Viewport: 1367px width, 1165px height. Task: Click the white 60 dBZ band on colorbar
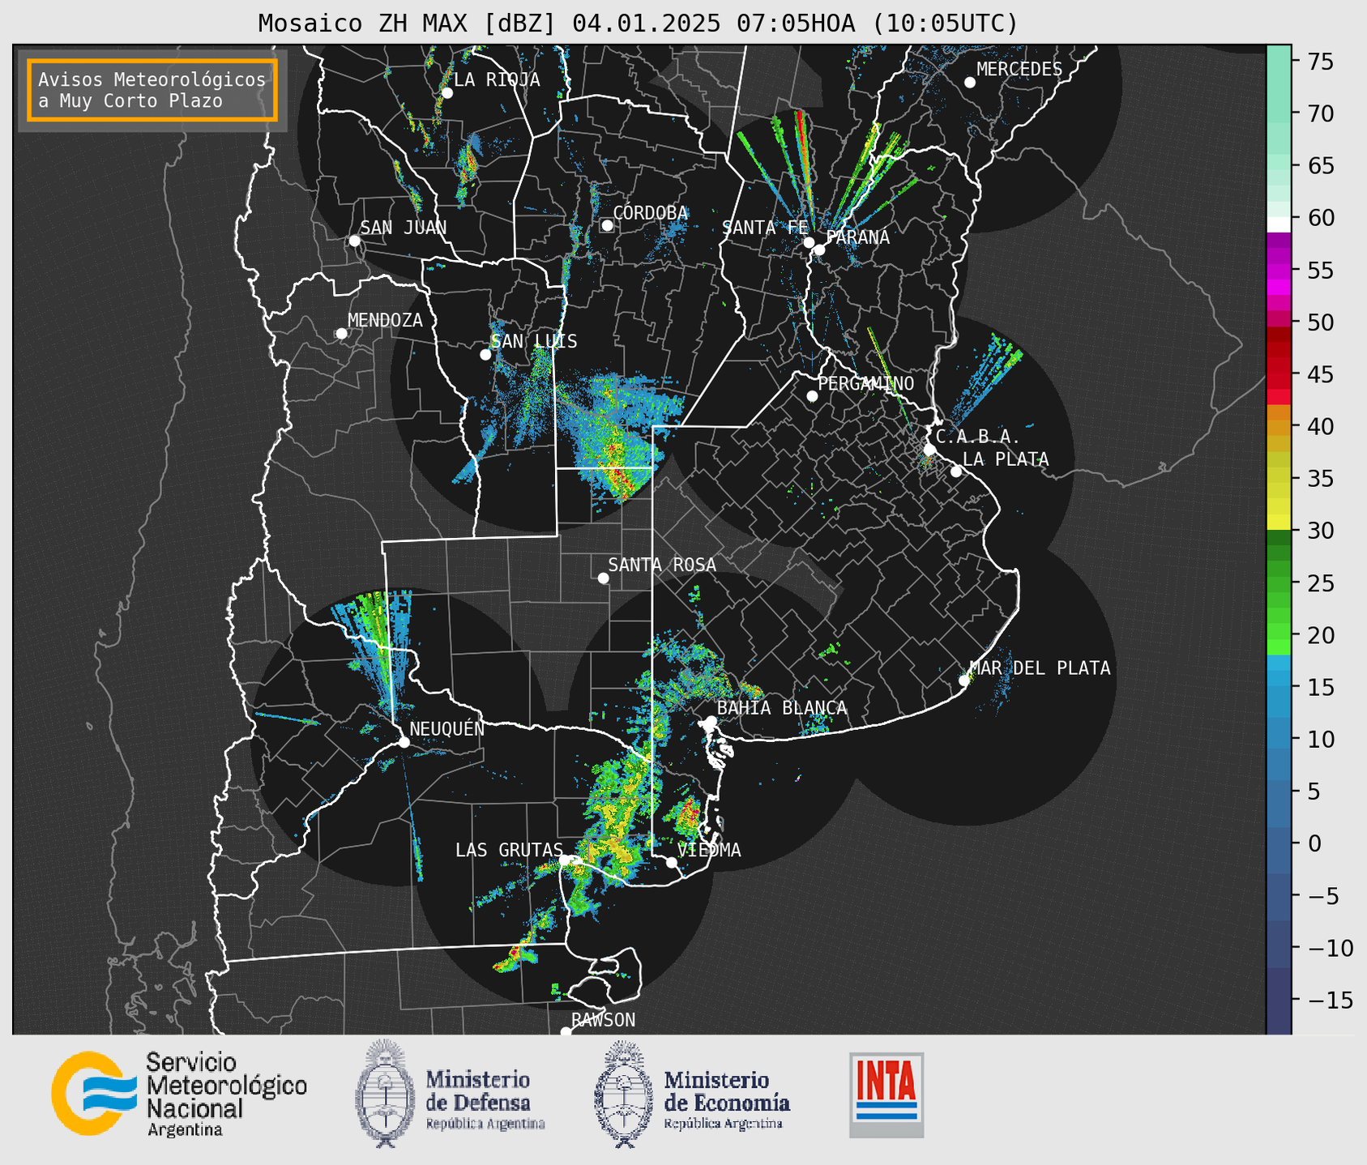1279,224
